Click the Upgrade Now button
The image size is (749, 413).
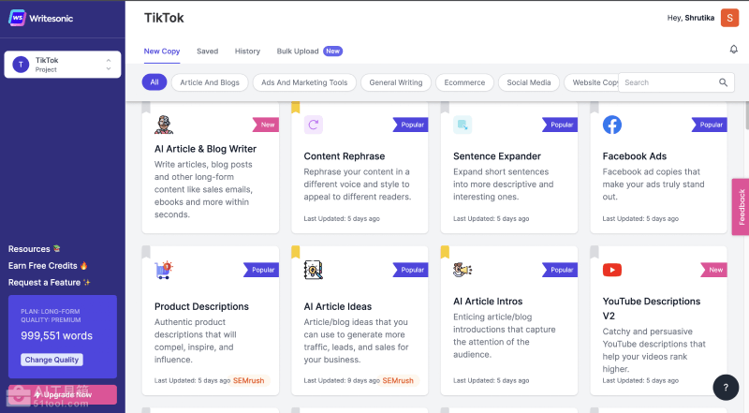coord(63,394)
